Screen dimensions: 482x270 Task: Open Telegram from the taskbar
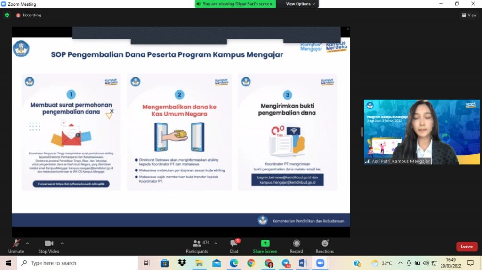(x=286, y=263)
